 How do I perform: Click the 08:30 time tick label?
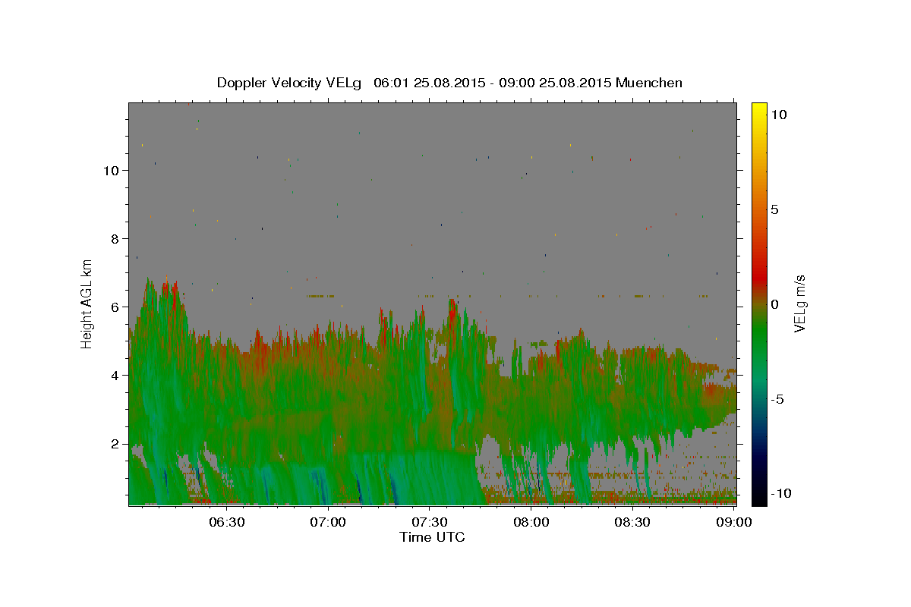(633, 522)
